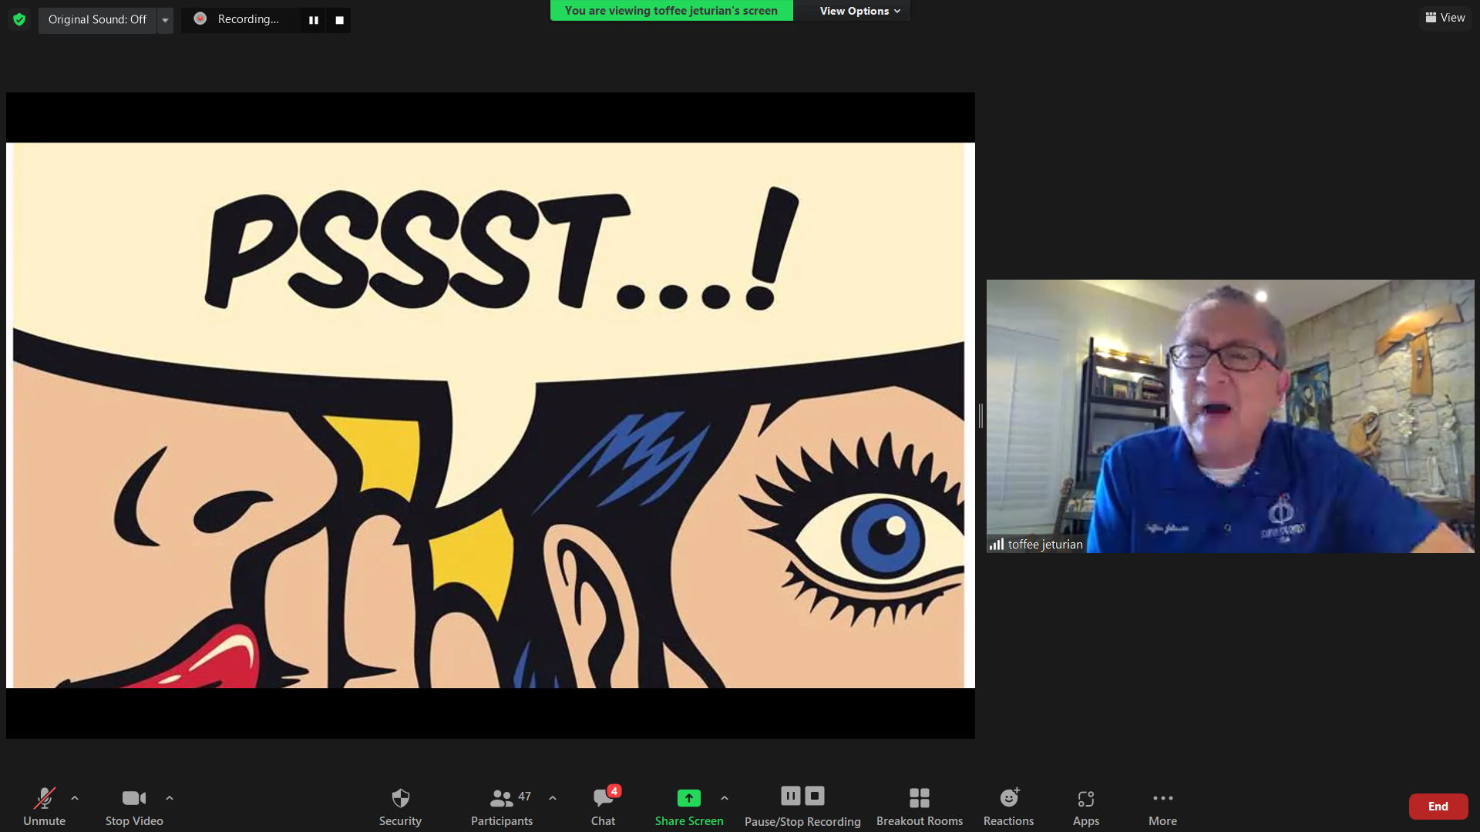Click the green viewing toffee jeturian's screen banner
Image resolution: width=1480 pixels, height=832 pixels.
(671, 11)
